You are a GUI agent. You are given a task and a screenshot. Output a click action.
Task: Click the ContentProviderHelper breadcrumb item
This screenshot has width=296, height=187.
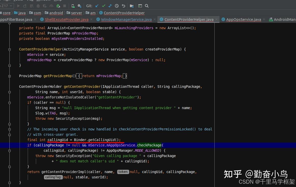pos(124,13)
